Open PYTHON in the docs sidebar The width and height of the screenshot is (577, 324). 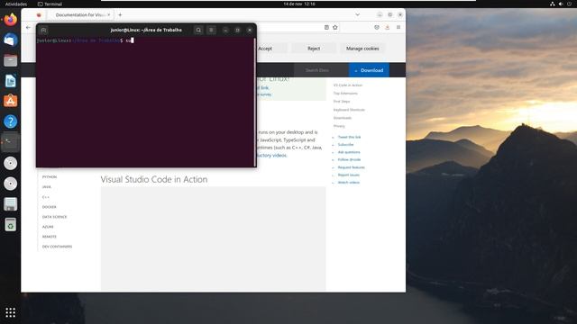(x=50, y=177)
